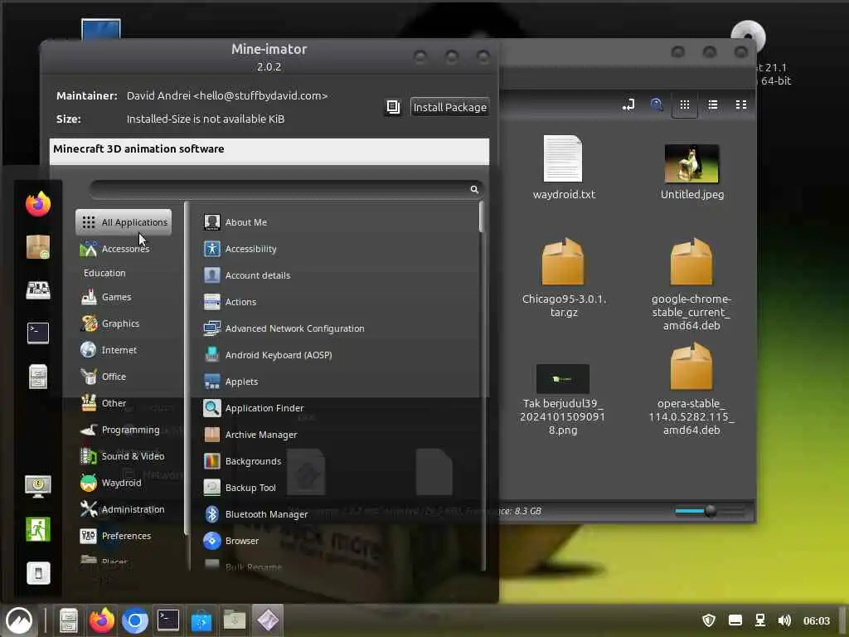Open the Games category
The image size is (849, 637).
point(124,297)
